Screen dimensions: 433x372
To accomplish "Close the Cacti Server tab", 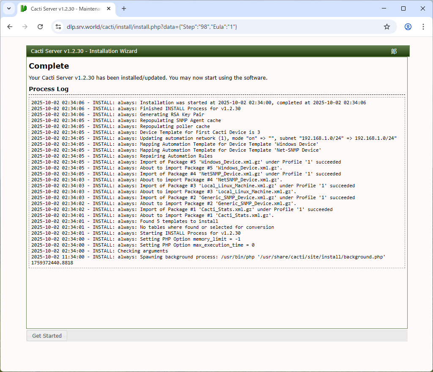I will (109, 8).
